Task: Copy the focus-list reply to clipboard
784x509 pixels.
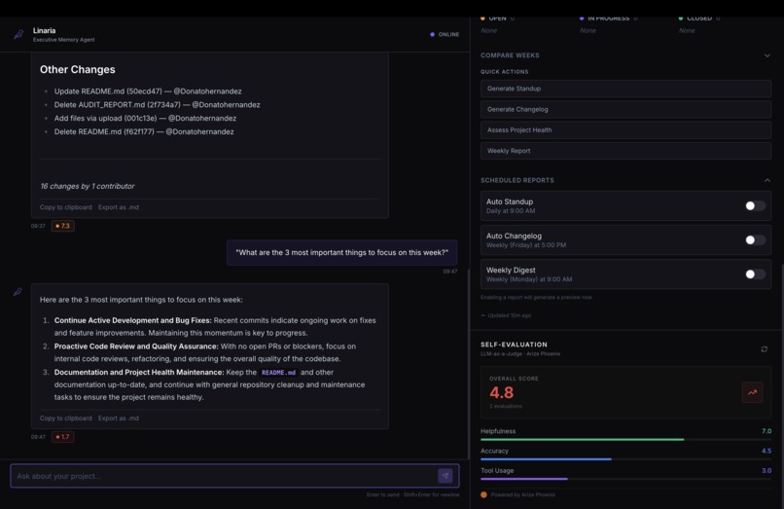Action: point(66,418)
